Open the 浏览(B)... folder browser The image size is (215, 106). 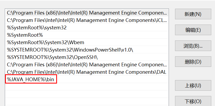(193, 46)
